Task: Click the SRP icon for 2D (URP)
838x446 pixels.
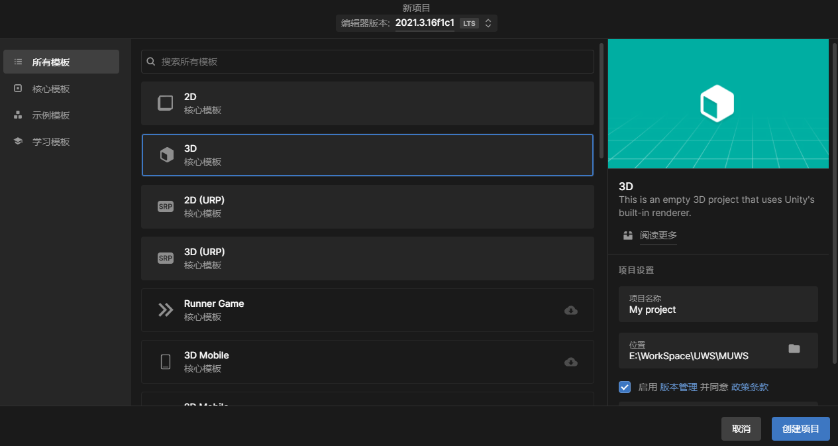Action: click(x=165, y=206)
